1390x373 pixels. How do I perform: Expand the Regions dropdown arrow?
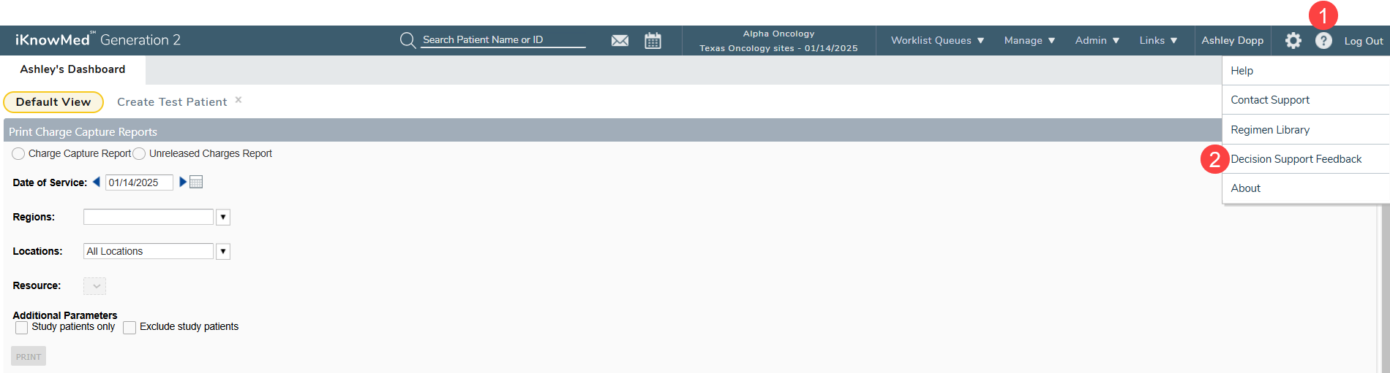pyautogui.click(x=223, y=217)
